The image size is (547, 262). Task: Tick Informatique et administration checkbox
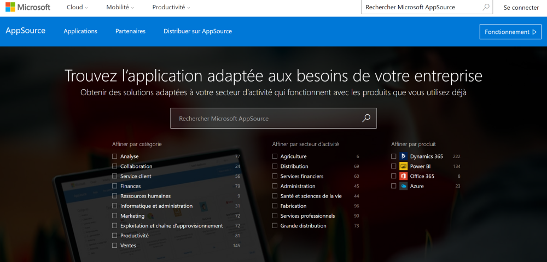114,206
